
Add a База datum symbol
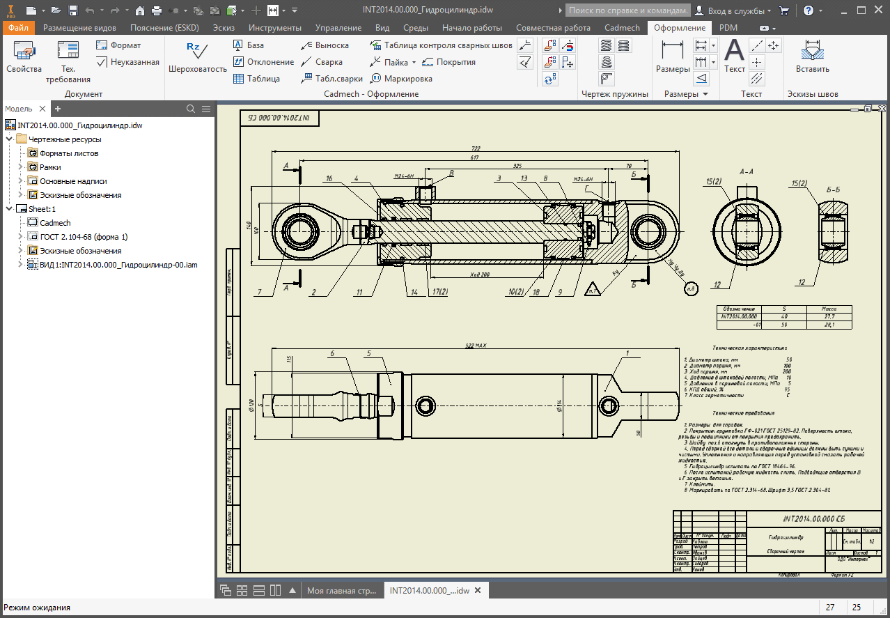248,45
